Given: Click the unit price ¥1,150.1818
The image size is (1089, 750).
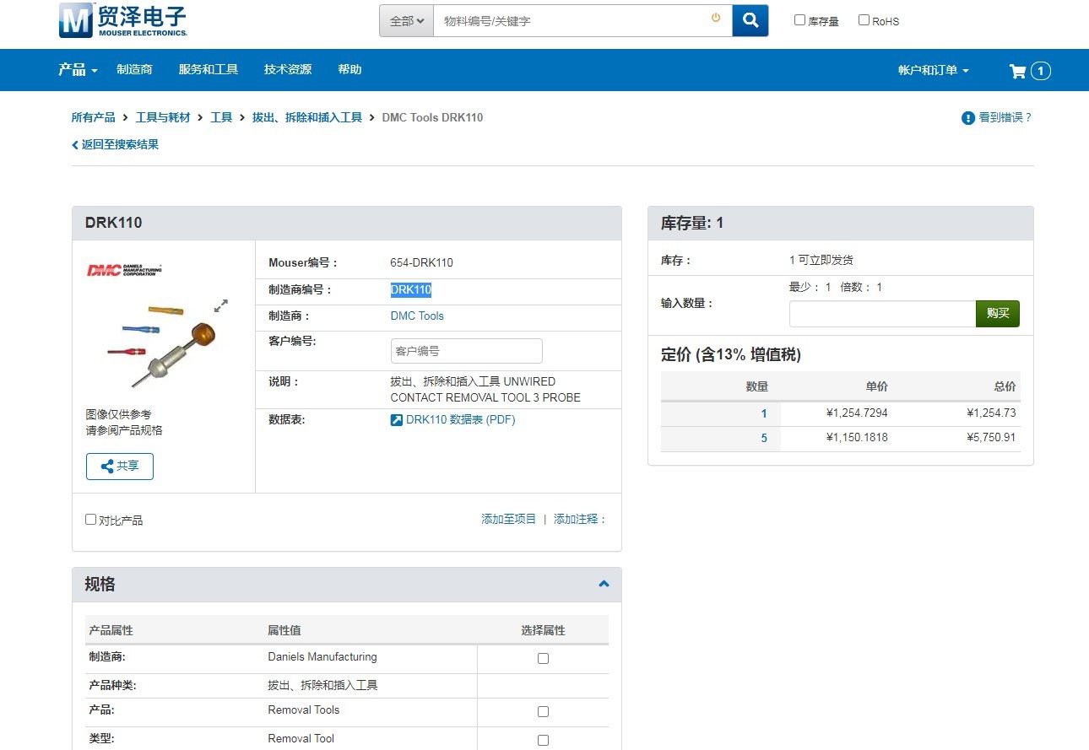Looking at the screenshot, I should [x=857, y=439].
